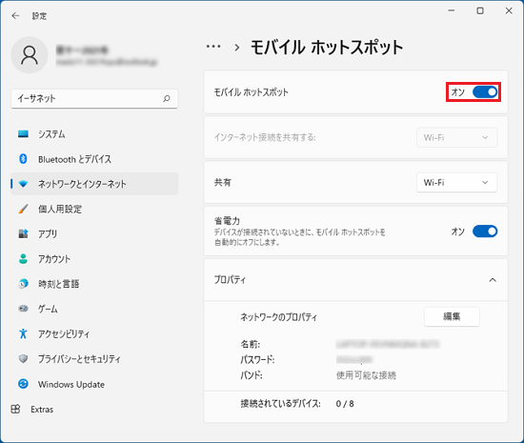Click the Extras grid icon
Viewport: 524px width, 443px height.
[15, 409]
